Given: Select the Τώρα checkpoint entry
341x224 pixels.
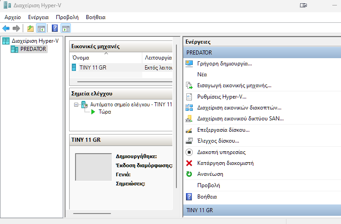Looking at the screenshot, I should pyautogui.click(x=105, y=112).
